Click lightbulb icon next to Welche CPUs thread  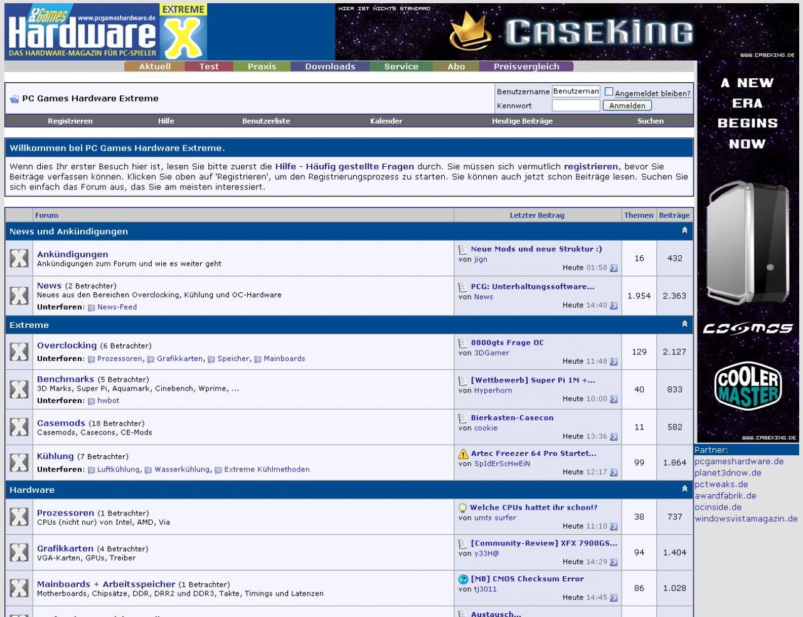point(463,508)
